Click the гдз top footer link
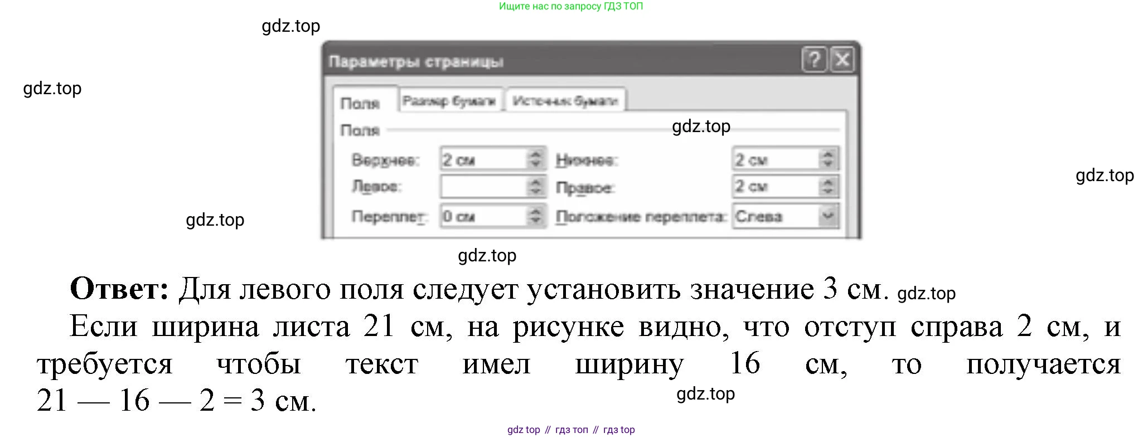 point(619,430)
